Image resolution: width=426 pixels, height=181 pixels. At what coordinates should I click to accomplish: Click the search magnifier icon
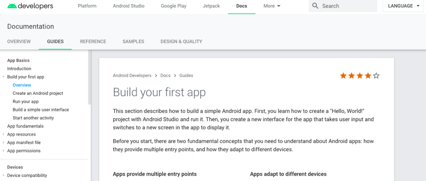(315, 6)
